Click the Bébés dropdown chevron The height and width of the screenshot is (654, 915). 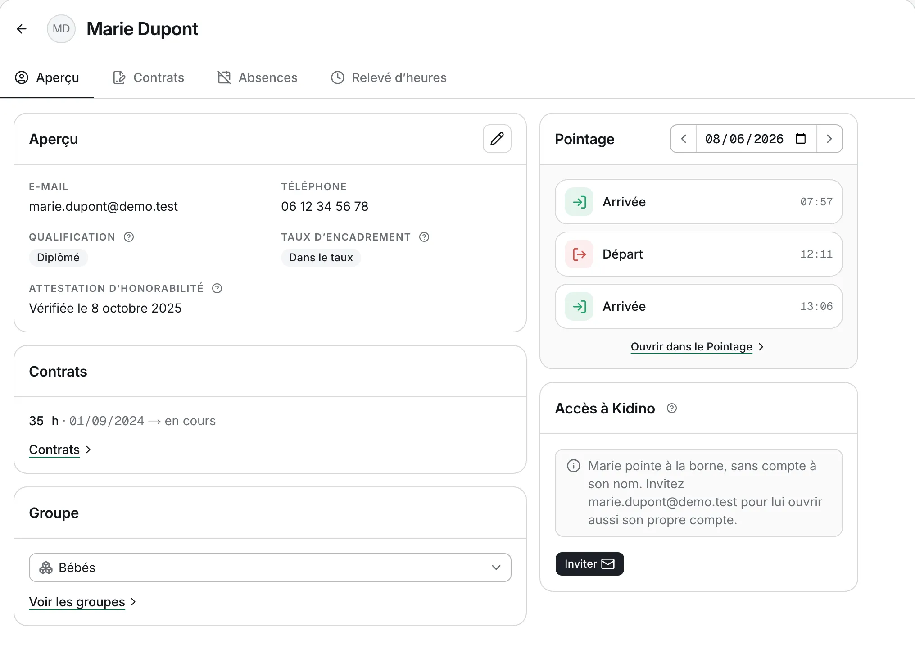(496, 568)
